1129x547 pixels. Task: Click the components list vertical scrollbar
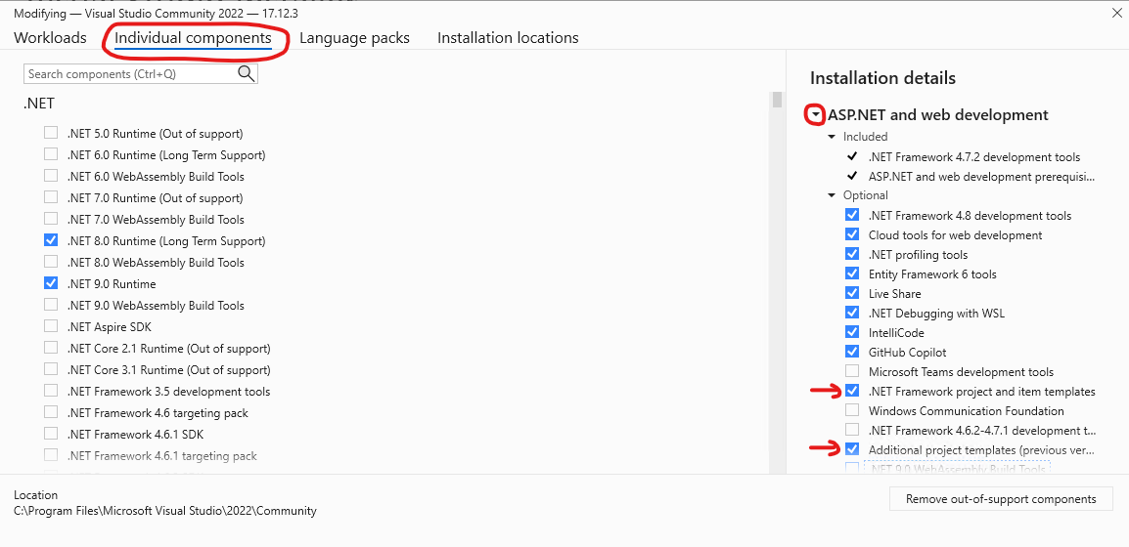[776, 281]
